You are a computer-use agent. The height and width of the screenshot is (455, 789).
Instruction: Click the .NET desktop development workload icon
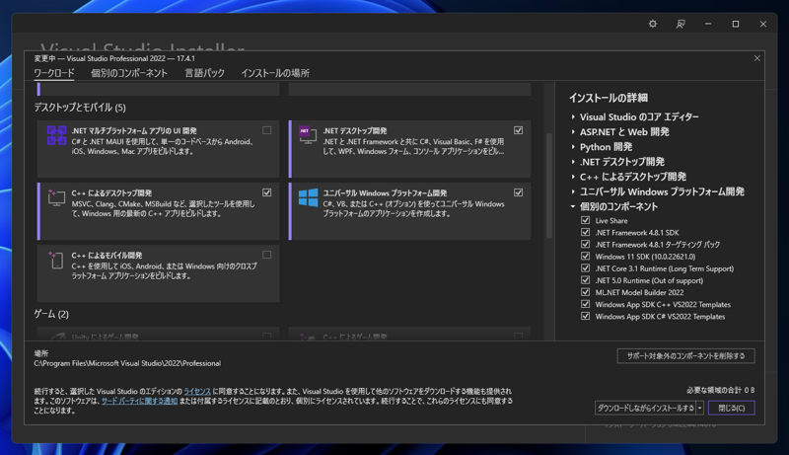click(308, 135)
